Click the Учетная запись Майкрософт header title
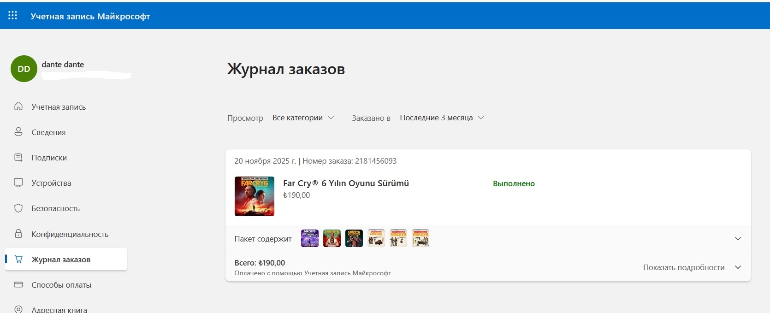The height and width of the screenshot is (313, 770). [90, 16]
